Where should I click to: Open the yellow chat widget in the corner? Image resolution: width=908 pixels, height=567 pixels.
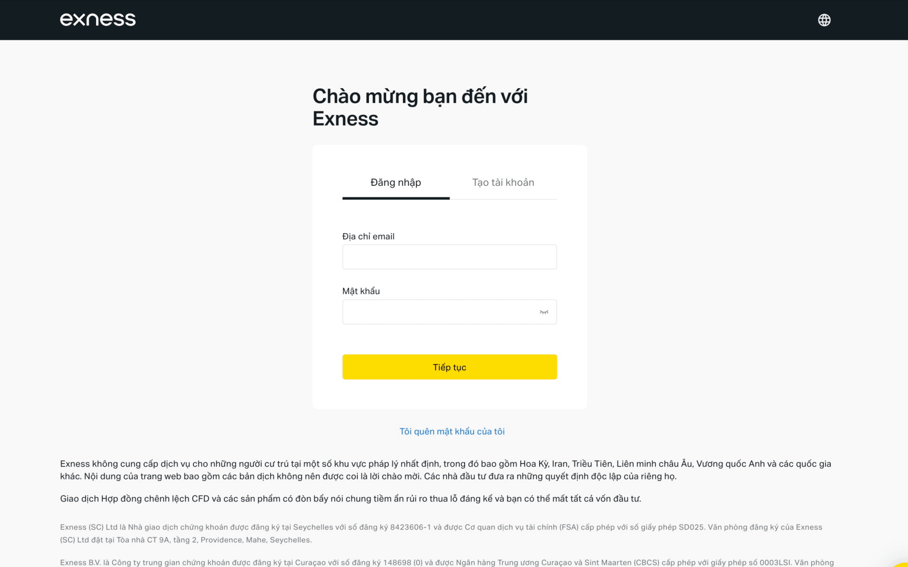[x=902, y=564]
